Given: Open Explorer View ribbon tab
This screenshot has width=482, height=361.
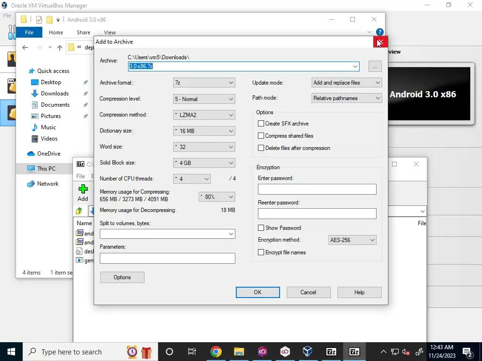Looking at the screenshot, I should (x=110, y=32).
